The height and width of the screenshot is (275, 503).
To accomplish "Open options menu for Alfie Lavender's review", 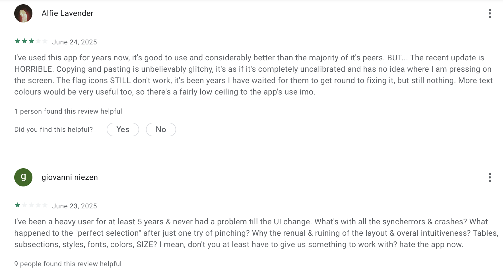I will 490,13.
